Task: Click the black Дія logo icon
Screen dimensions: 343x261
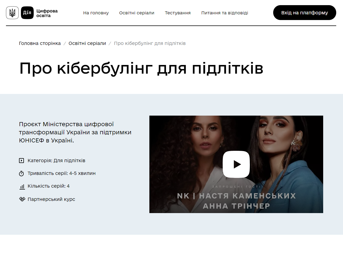Action: tap(27, 13)
